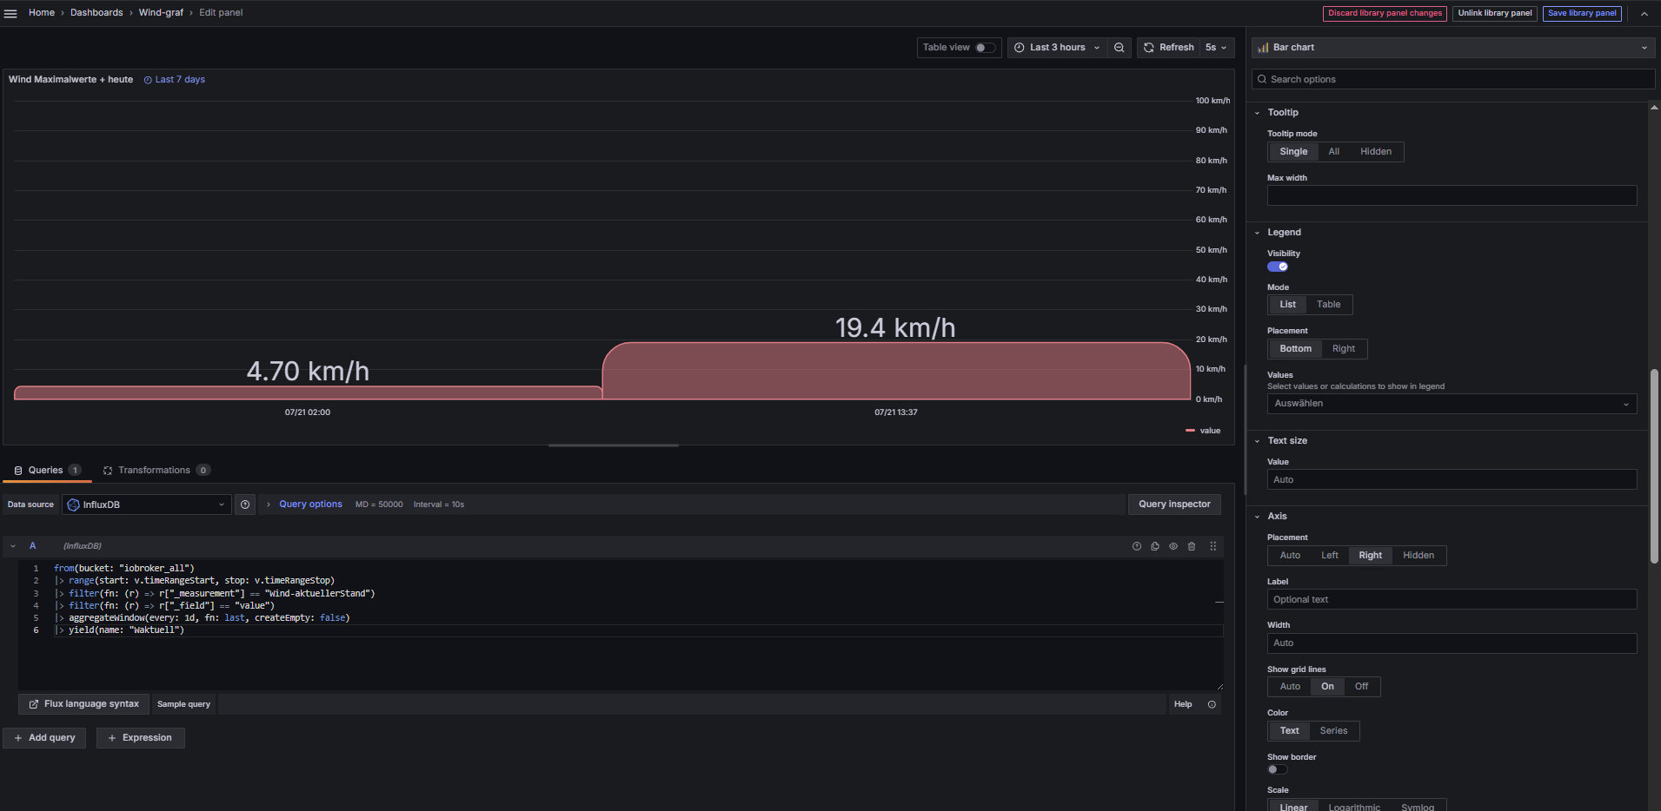1661x811 pixels.
Task: Enable the Show border switch
Action: point(1278,769)
